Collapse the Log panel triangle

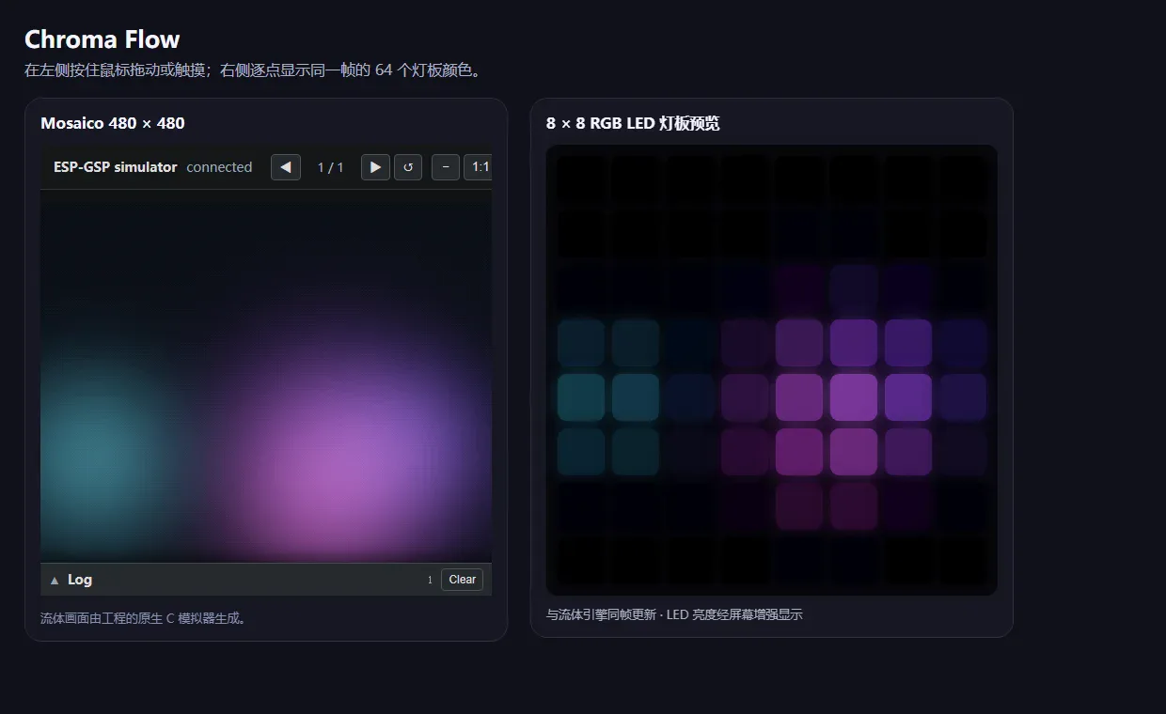[55, 580]
